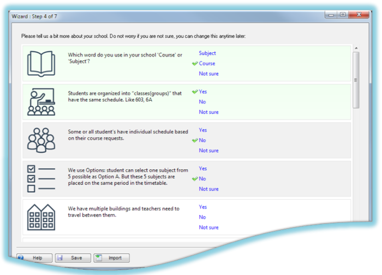Choose 'Yes' for using Options
This screenshot has width=382, height=275.
coord(203,169)
